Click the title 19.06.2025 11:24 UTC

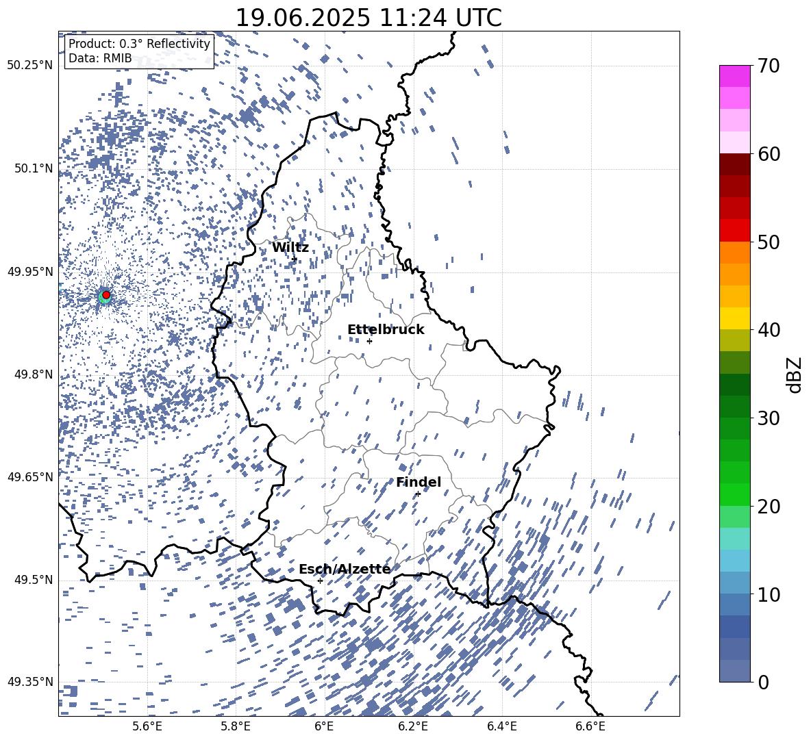(369, 18)
